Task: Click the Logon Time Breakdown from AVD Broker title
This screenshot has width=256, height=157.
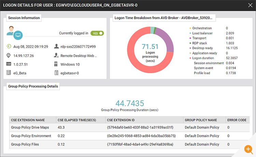Action: (x=163, y=18)
